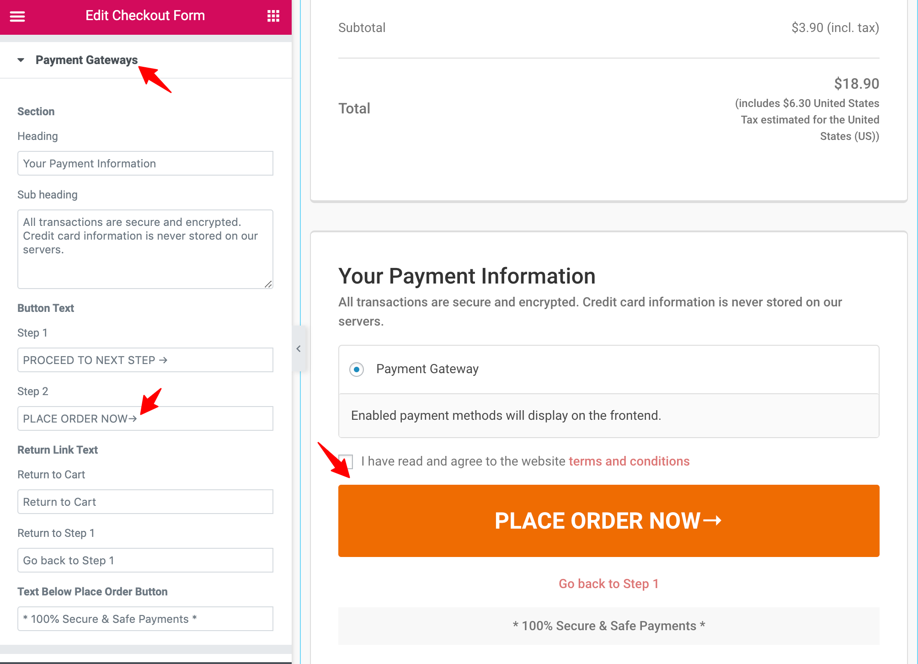
Task: Edit the Go back to Step 1 field
Action: click(145, 560)
